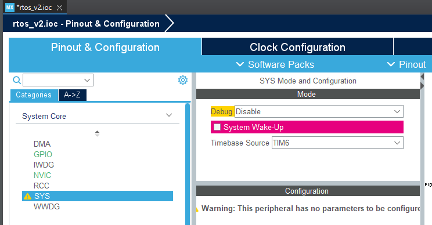Click SYS Mode and Configuration title

pyautogui.click(x=308, y=81)
